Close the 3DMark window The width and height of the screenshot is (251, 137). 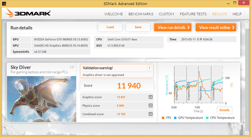click(243, 3)
